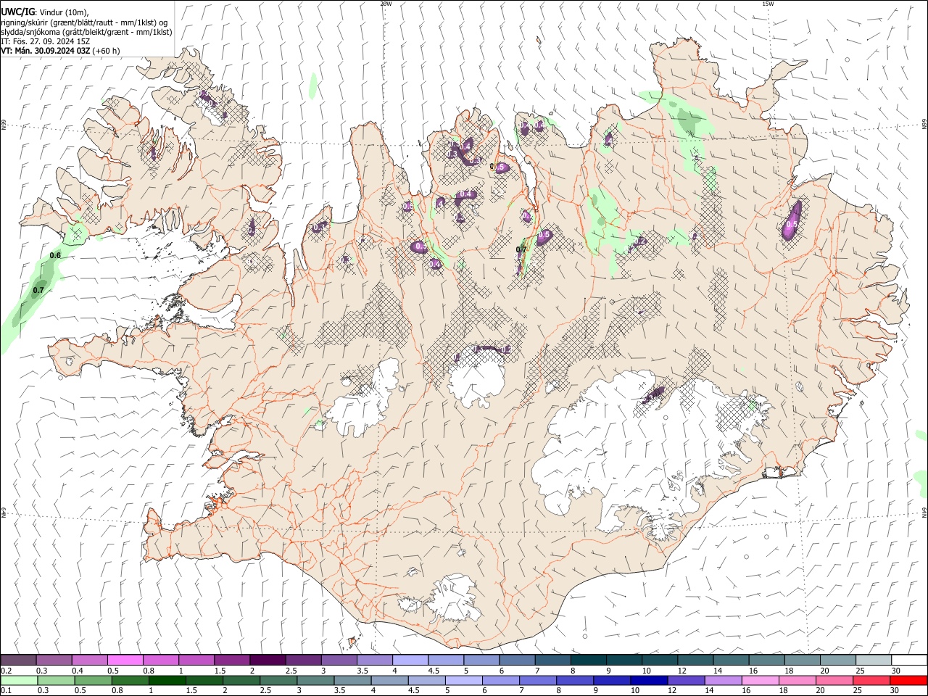The image size is (928, 696).
Task: Click the '20' label under the upper scale
Action: (x=825, y=671)
